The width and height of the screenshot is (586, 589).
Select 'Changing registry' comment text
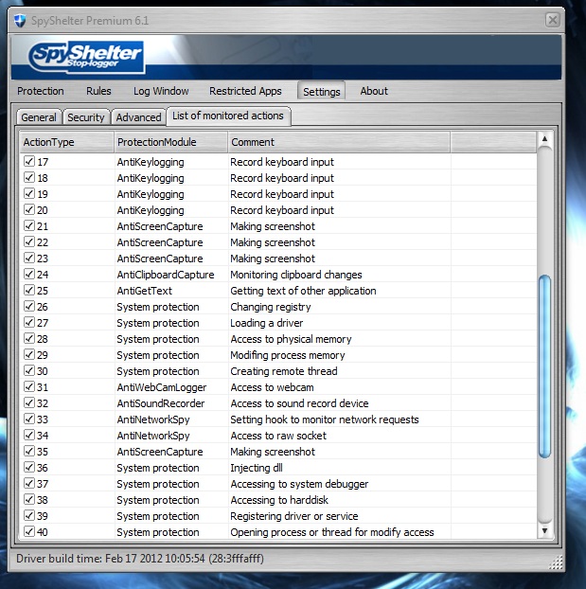pos(271,307)
